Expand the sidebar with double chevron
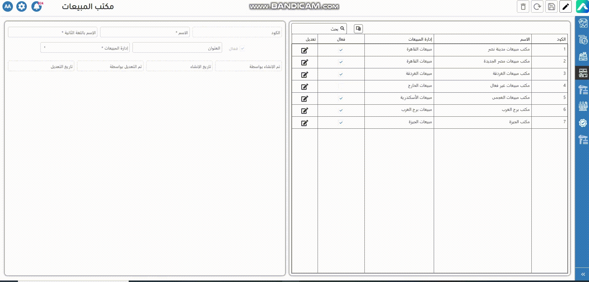Image resolution: width=589 pixels, height=282 pixels. [583, 274]
